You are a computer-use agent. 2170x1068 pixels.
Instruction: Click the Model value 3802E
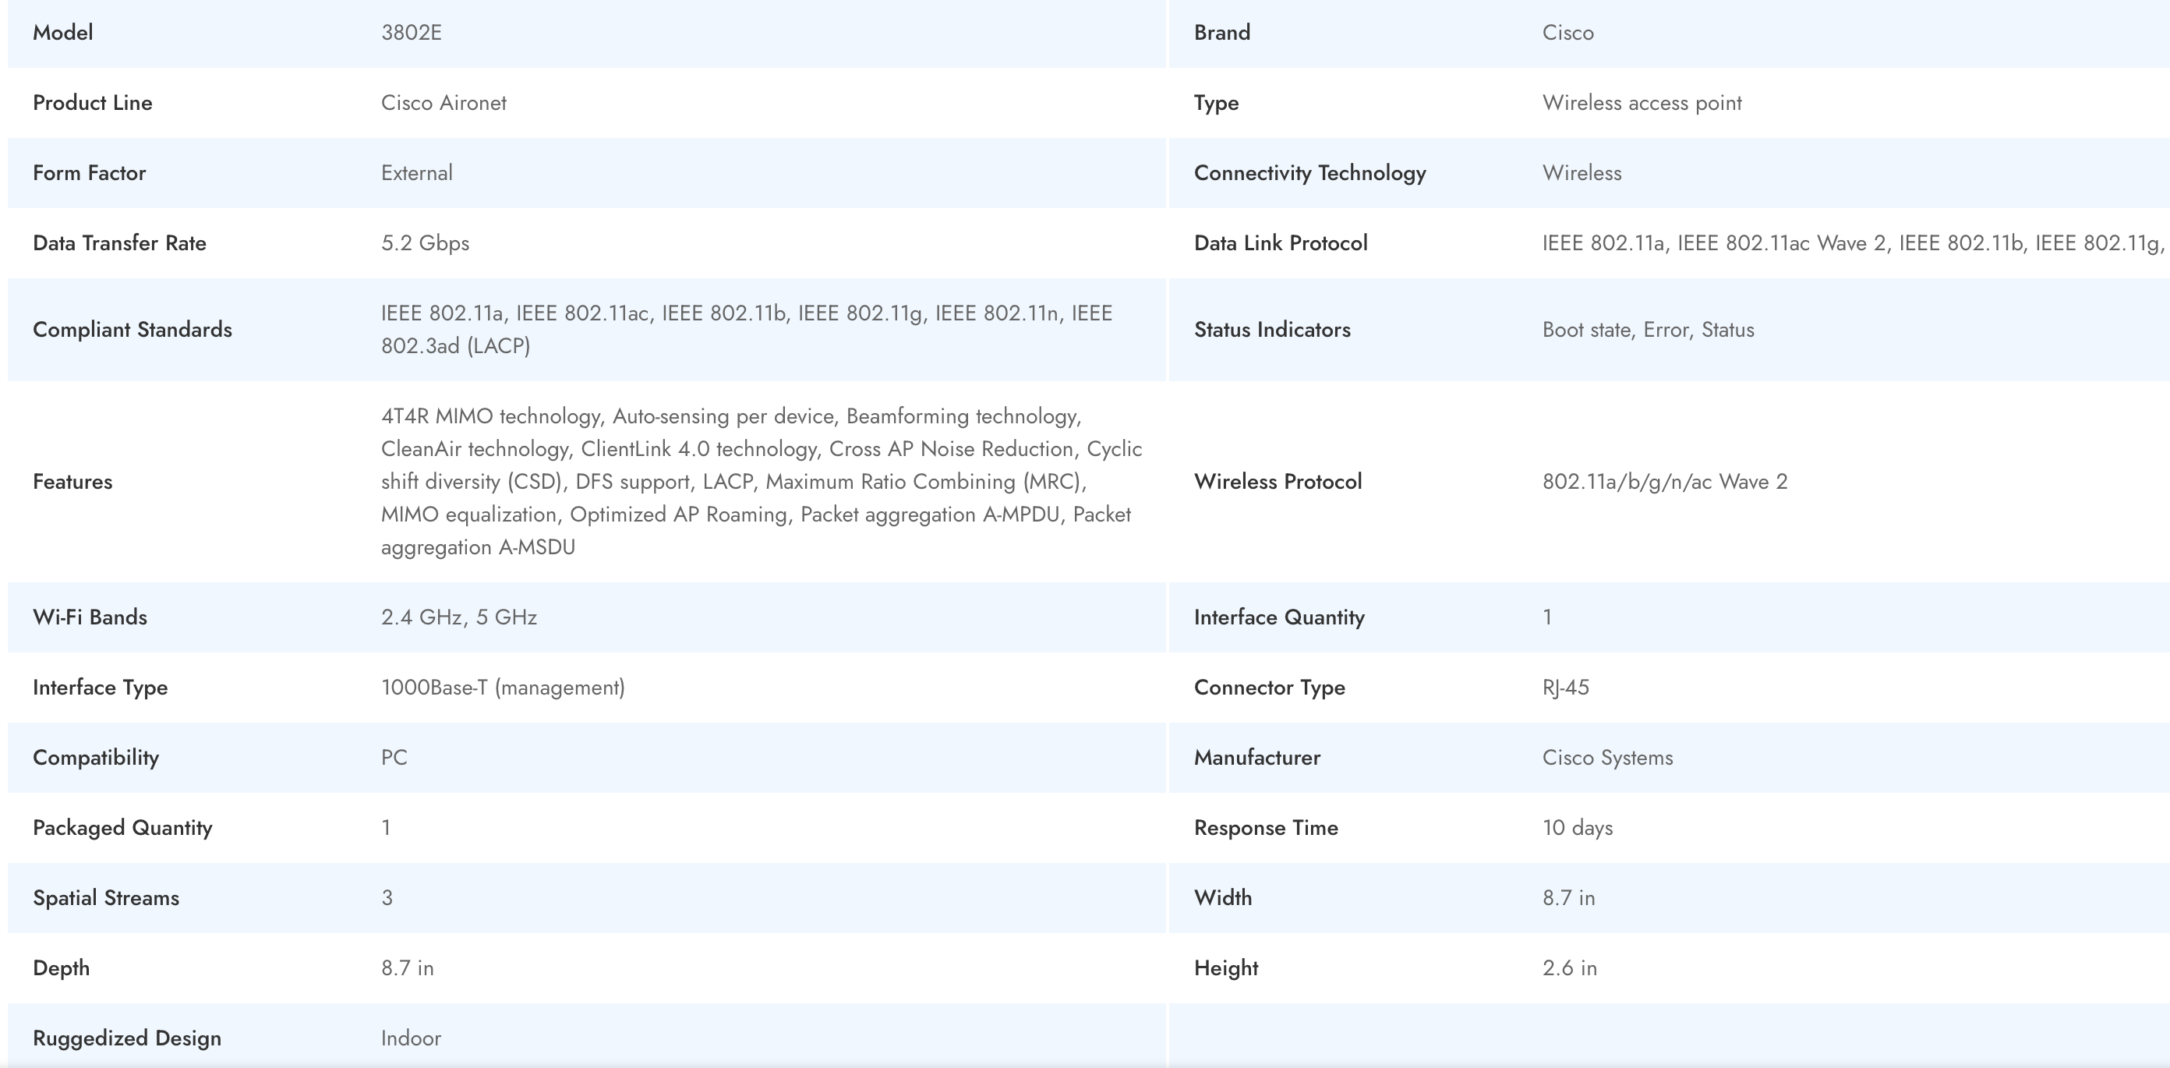411,33
